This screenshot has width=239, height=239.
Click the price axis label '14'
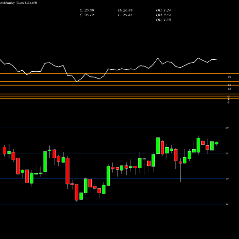tap(227, 204)
